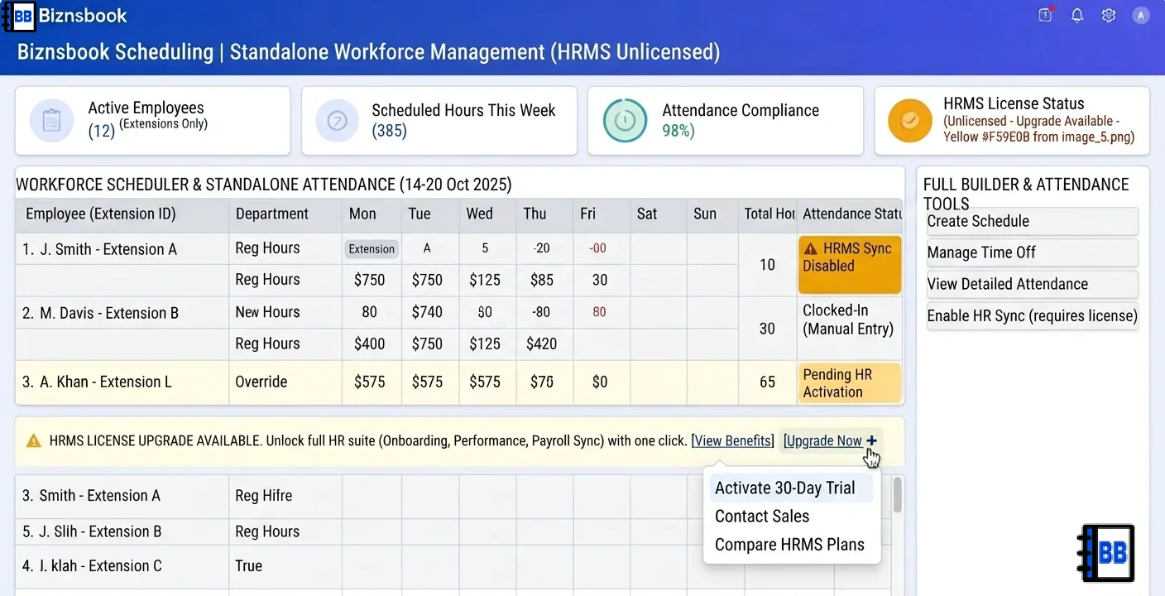Click the warning icon in HRMS Sync Disabled
The width and height of the screenshot is (1165, 596).
(x=810, y=248)
